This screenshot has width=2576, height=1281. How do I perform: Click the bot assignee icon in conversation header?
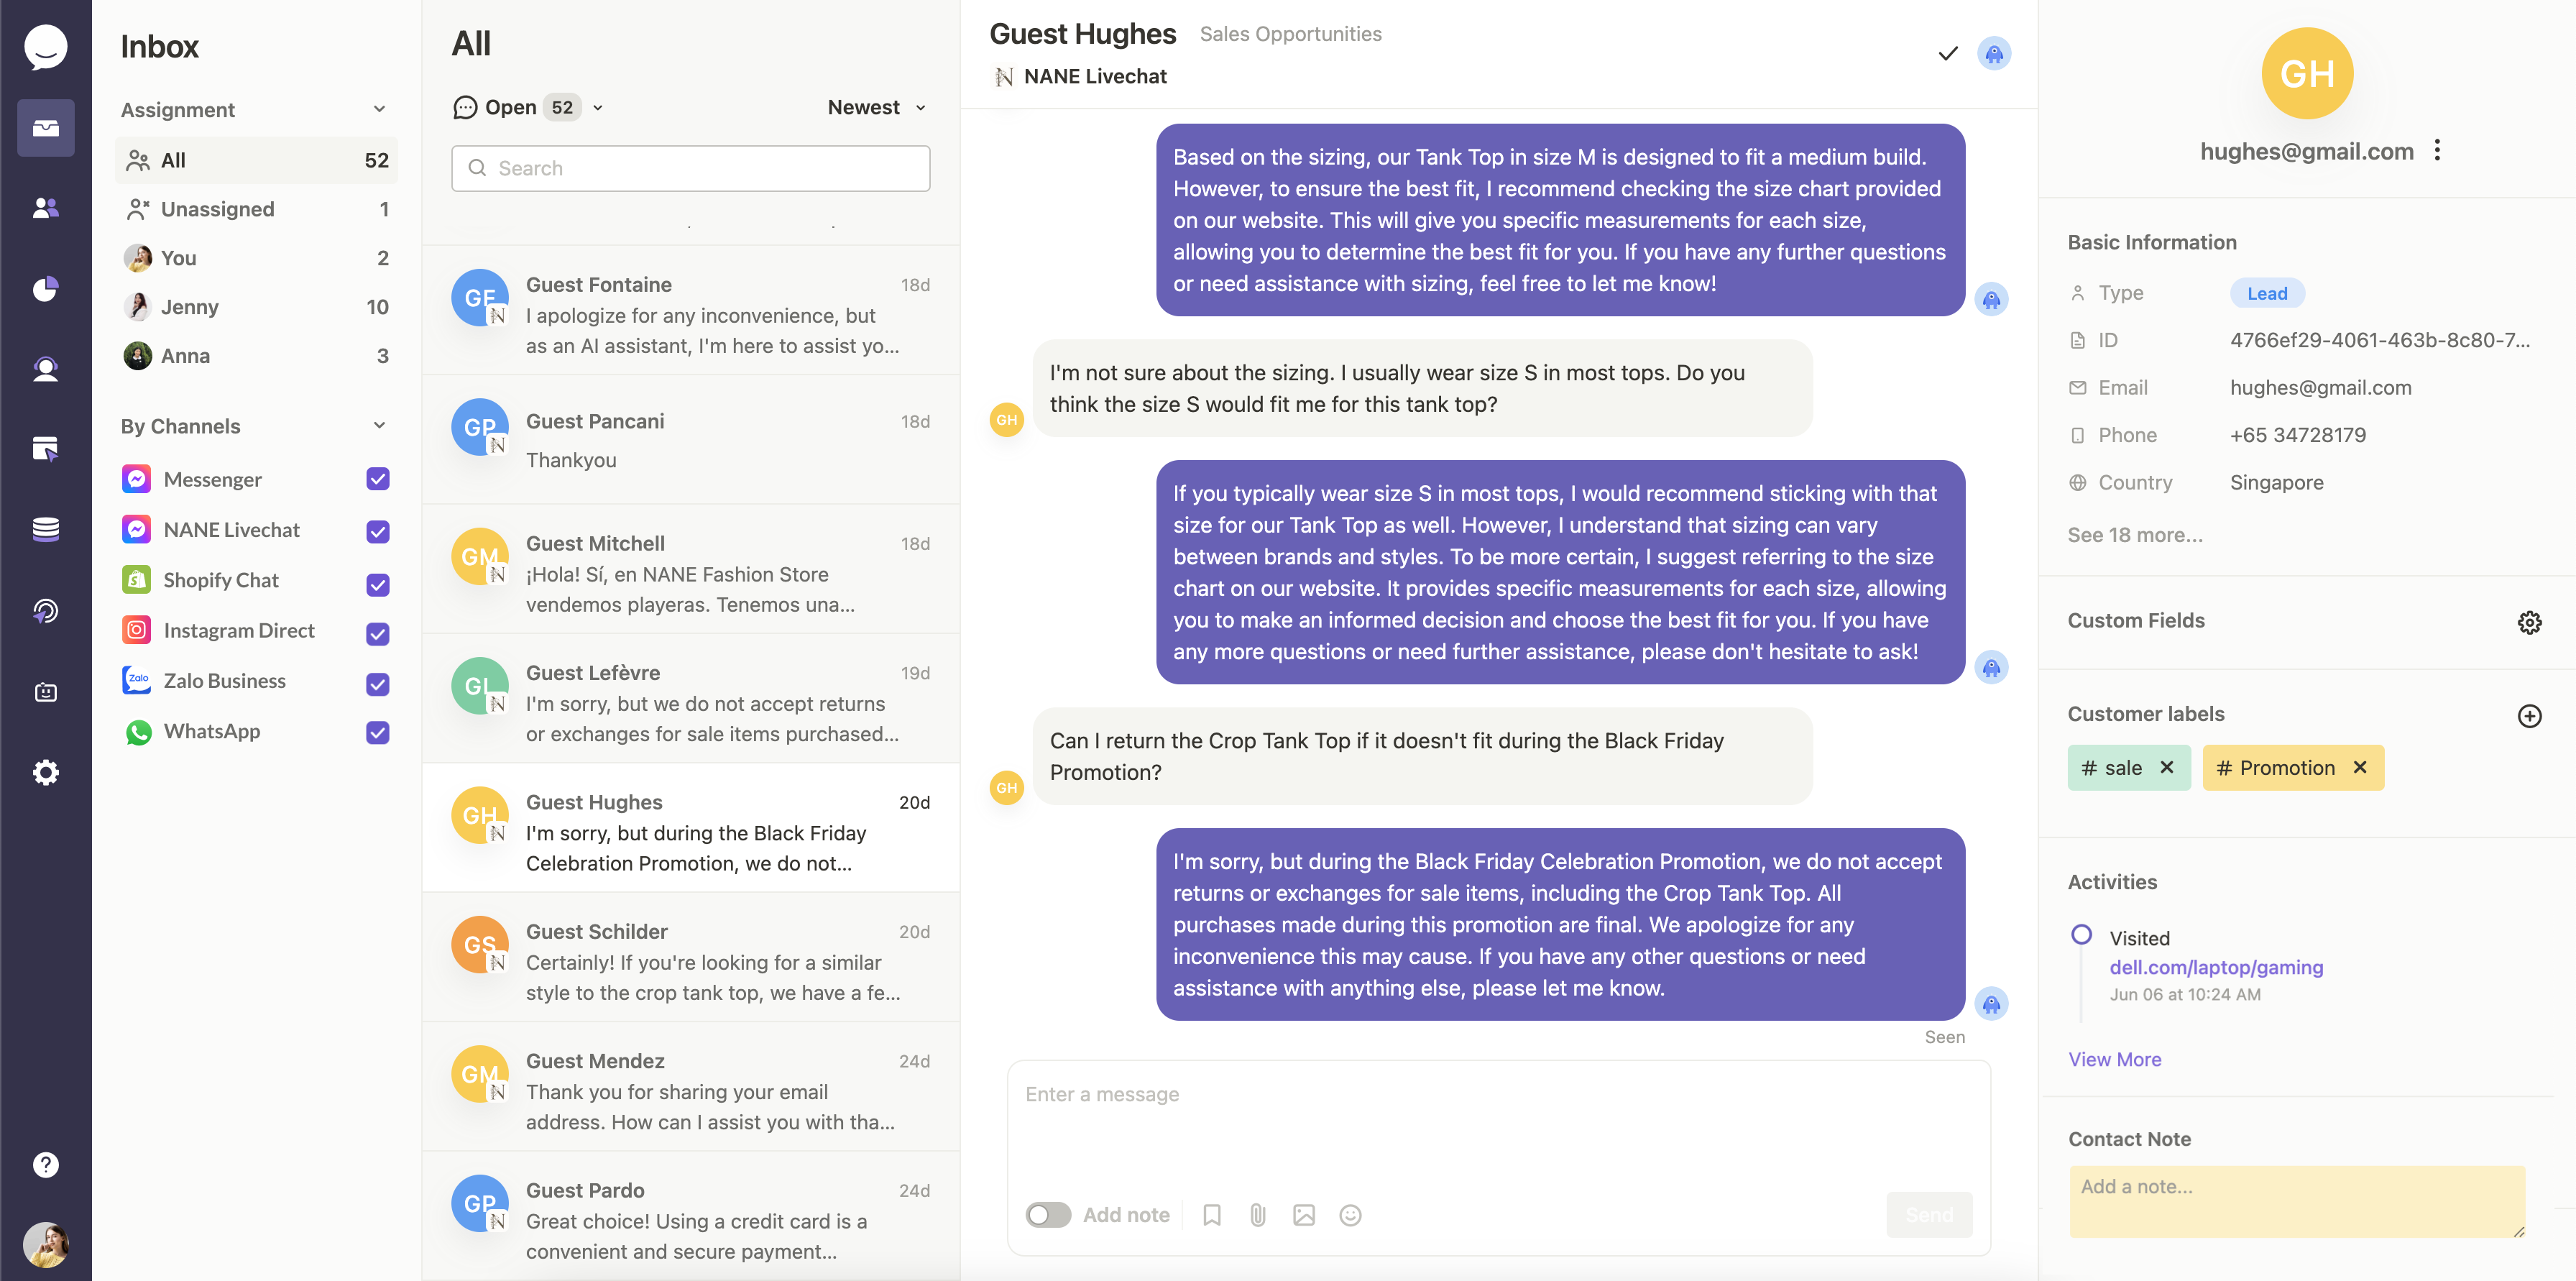[1993, 53]
